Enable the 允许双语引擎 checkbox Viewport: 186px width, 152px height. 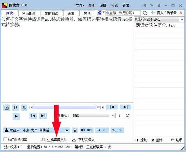pos(5,139)
